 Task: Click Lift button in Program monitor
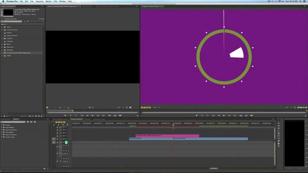[x=241, y=115]
